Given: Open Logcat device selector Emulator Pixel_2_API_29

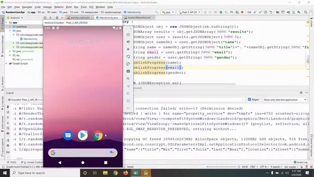Looking at the screenshot, I should pyautogui.click(x=25, y=100).
